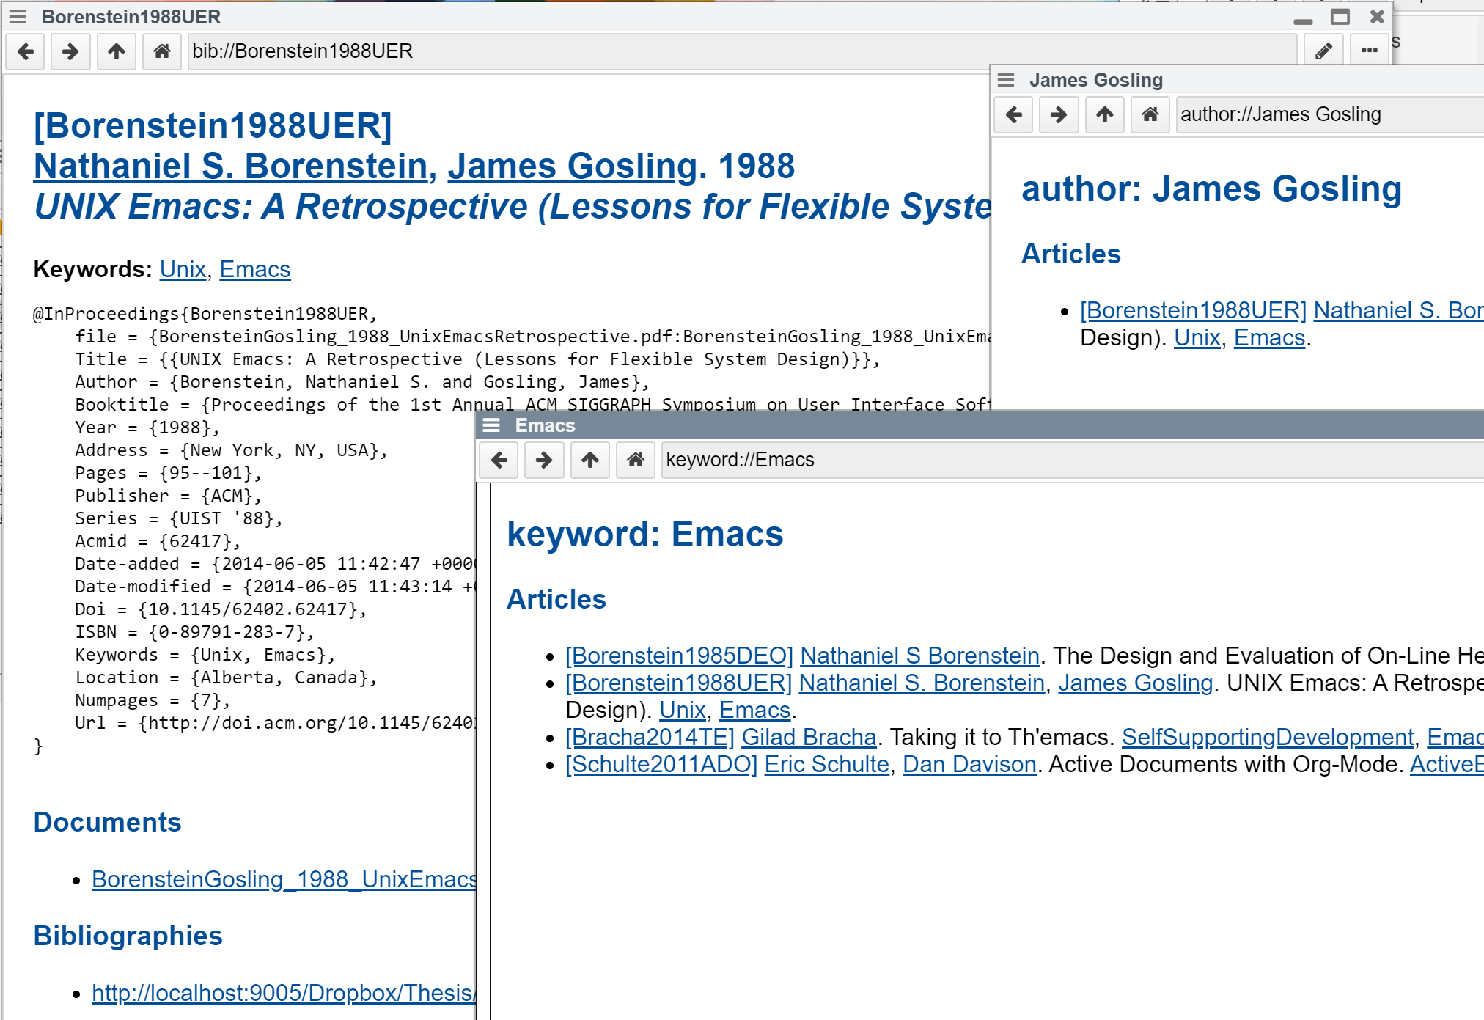Click forward arrow in Borenstein1988UER window
The image size is (1484, 1020).
tap(70, 51)
